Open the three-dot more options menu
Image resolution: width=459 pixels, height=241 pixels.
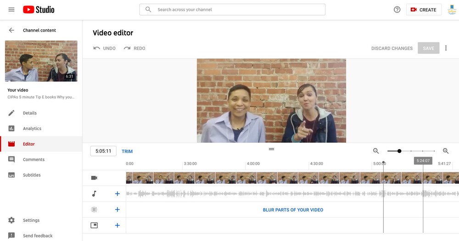[x=446, y=48]
